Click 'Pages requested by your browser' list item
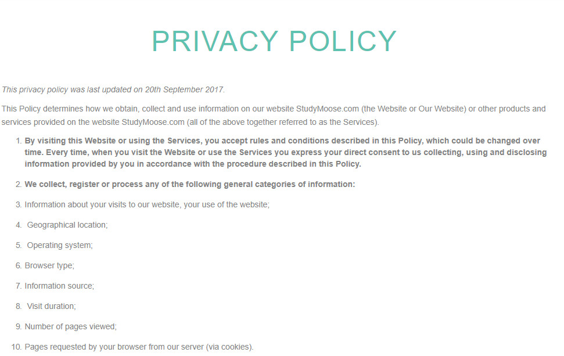The width and height of the screenshot is (564, 356). tap(139, 347)
